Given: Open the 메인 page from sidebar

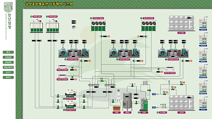Looking at the screenshot, I should (8, 52).
